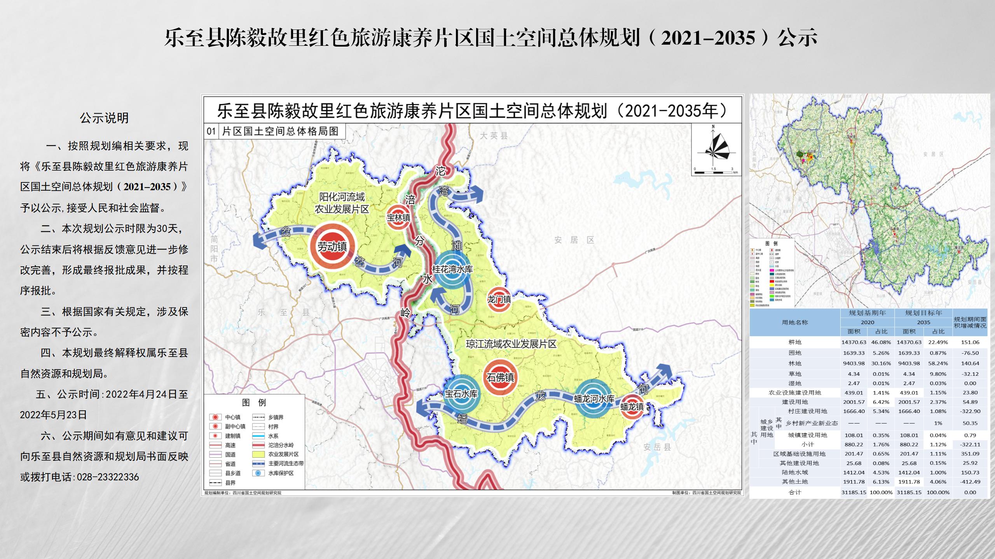Click the 片区国土空间总体格局图 map subtitle

tap(280, 131)
